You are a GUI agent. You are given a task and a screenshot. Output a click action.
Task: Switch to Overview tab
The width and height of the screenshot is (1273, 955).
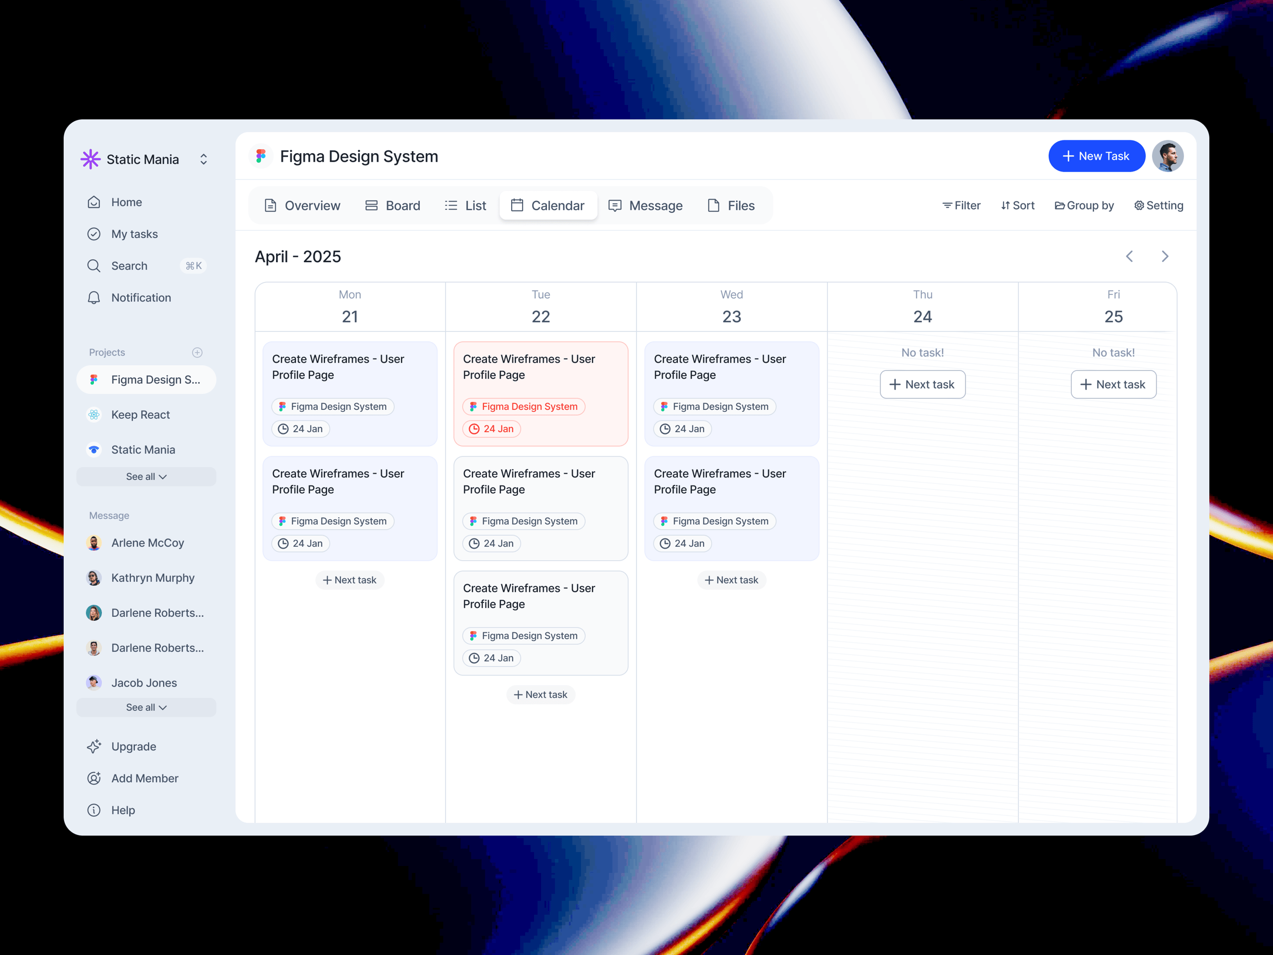pyautogui.click(x=302, y=205)
